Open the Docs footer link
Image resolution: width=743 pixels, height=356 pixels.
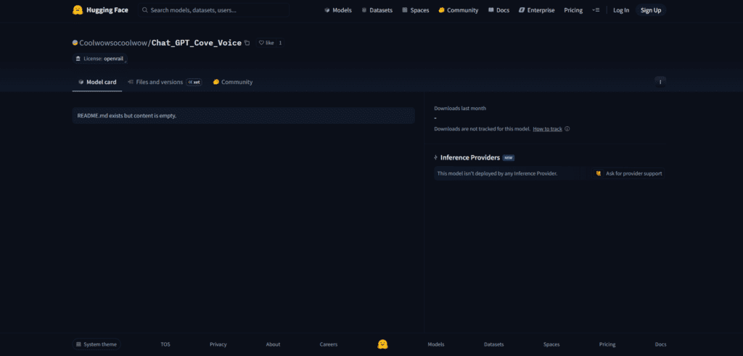click(x=660, y=344)
